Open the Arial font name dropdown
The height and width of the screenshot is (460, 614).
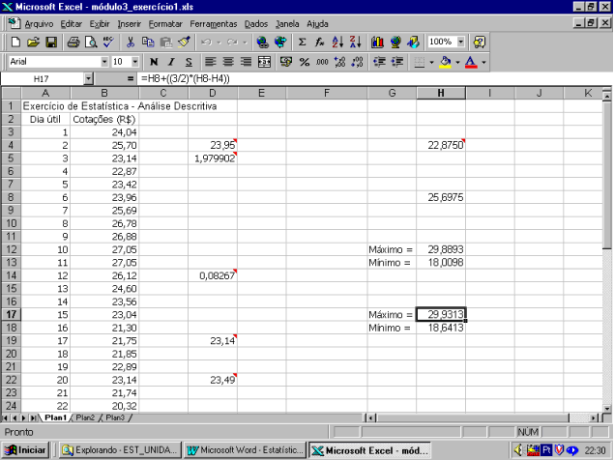(102, 62)
